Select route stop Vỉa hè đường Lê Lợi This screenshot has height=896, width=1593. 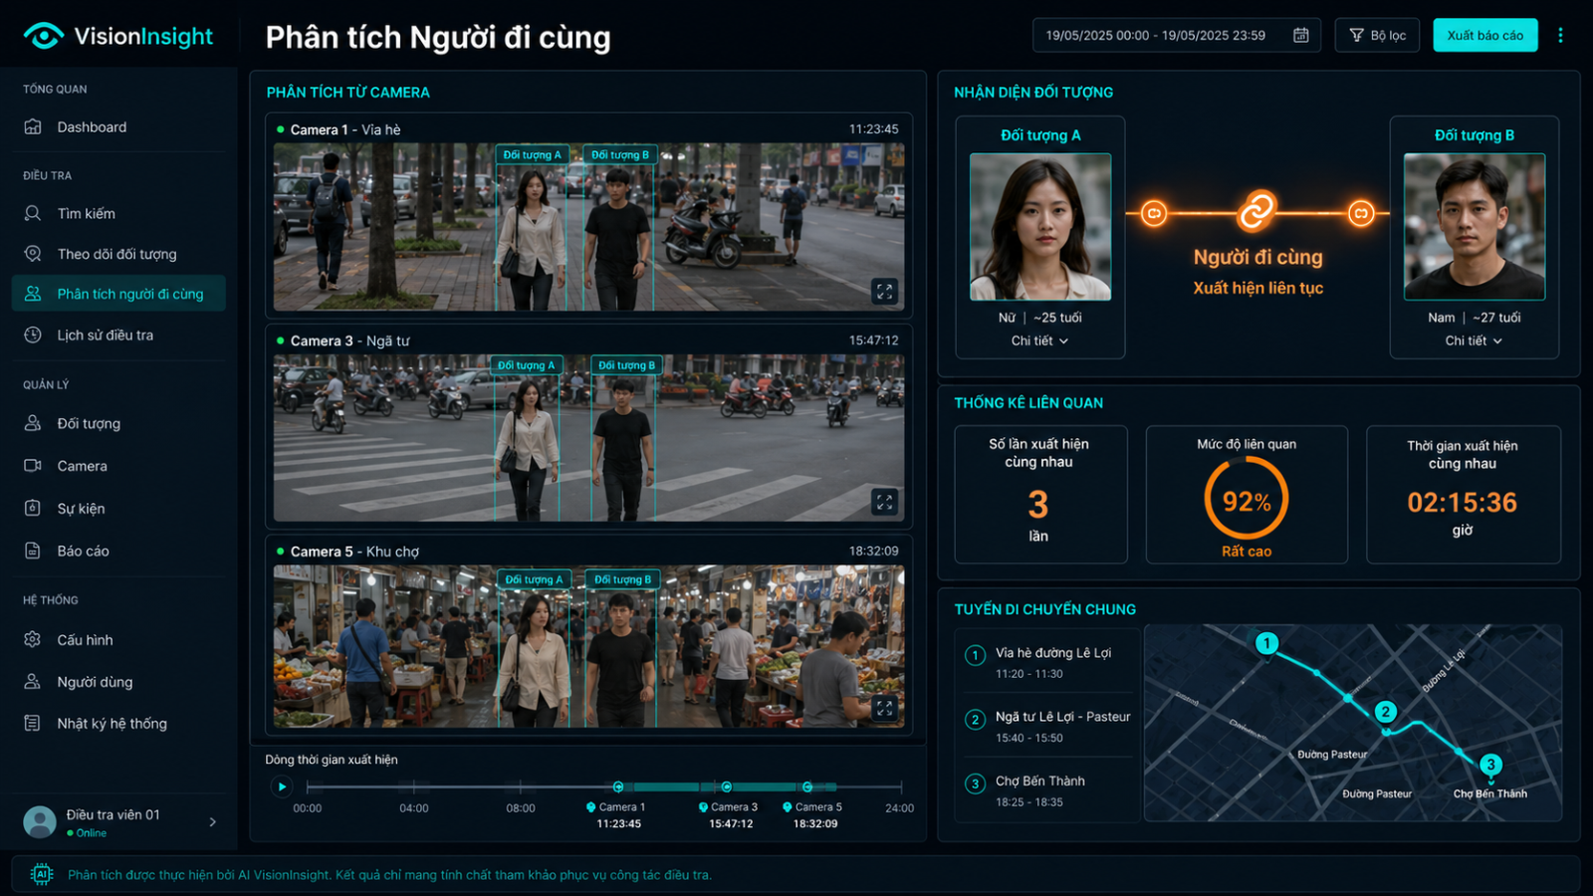click(x=1046, y=662)
